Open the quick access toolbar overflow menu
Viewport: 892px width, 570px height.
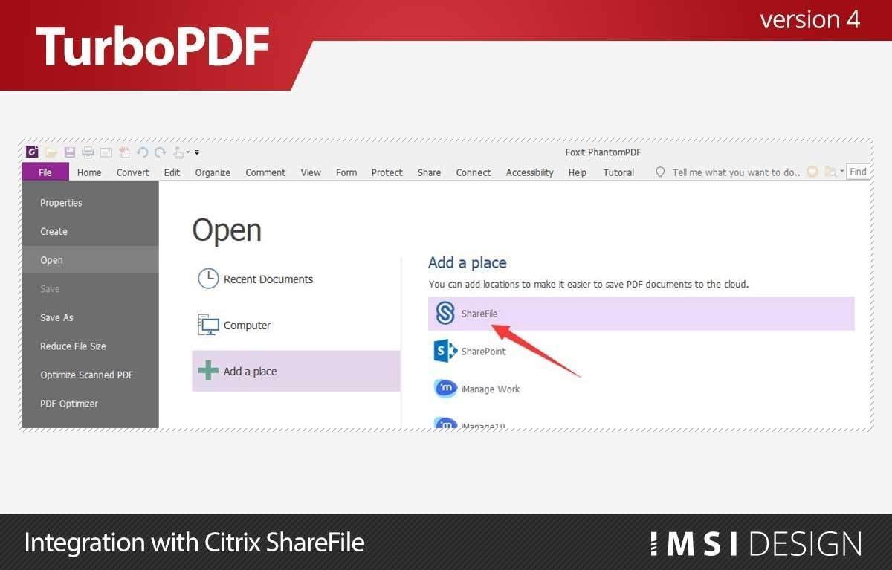coord(197,153)
